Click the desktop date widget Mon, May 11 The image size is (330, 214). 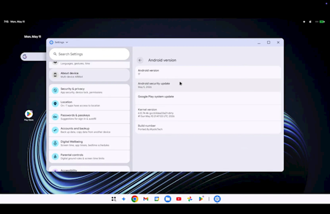click(32, 37)
